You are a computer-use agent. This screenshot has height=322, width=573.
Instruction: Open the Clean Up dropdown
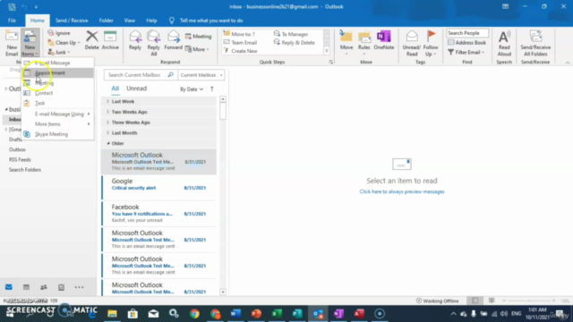(64, 43)
